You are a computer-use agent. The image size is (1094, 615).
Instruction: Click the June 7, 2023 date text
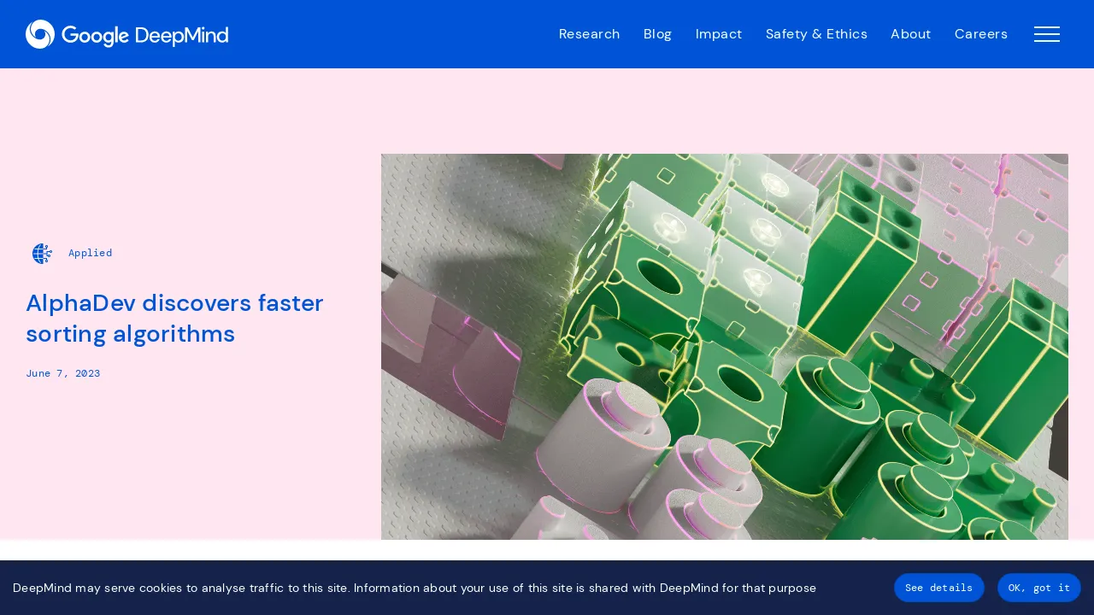(x=63, y=373)
